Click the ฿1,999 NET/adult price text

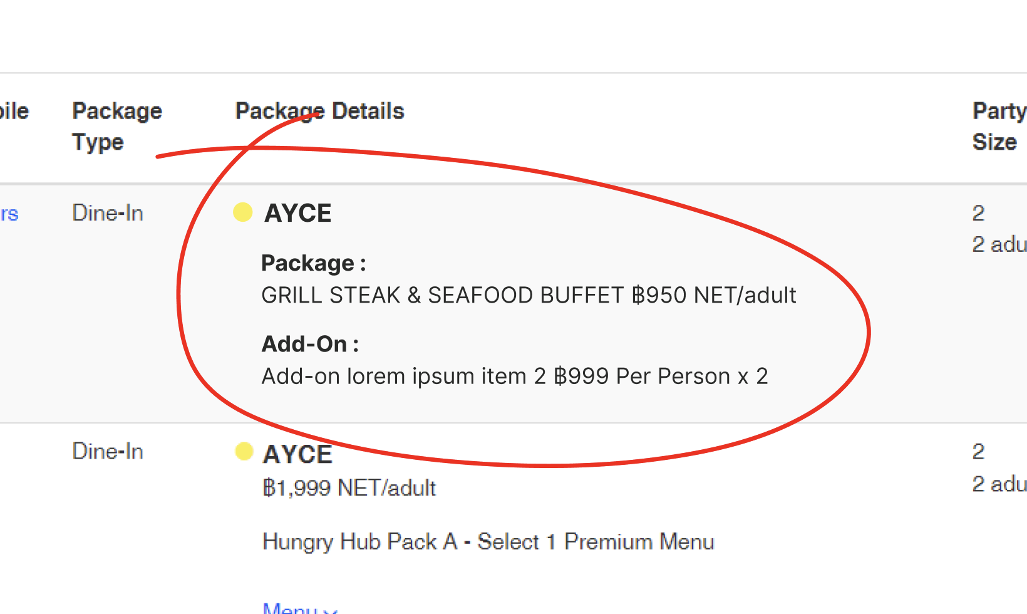tap(349, 487)
